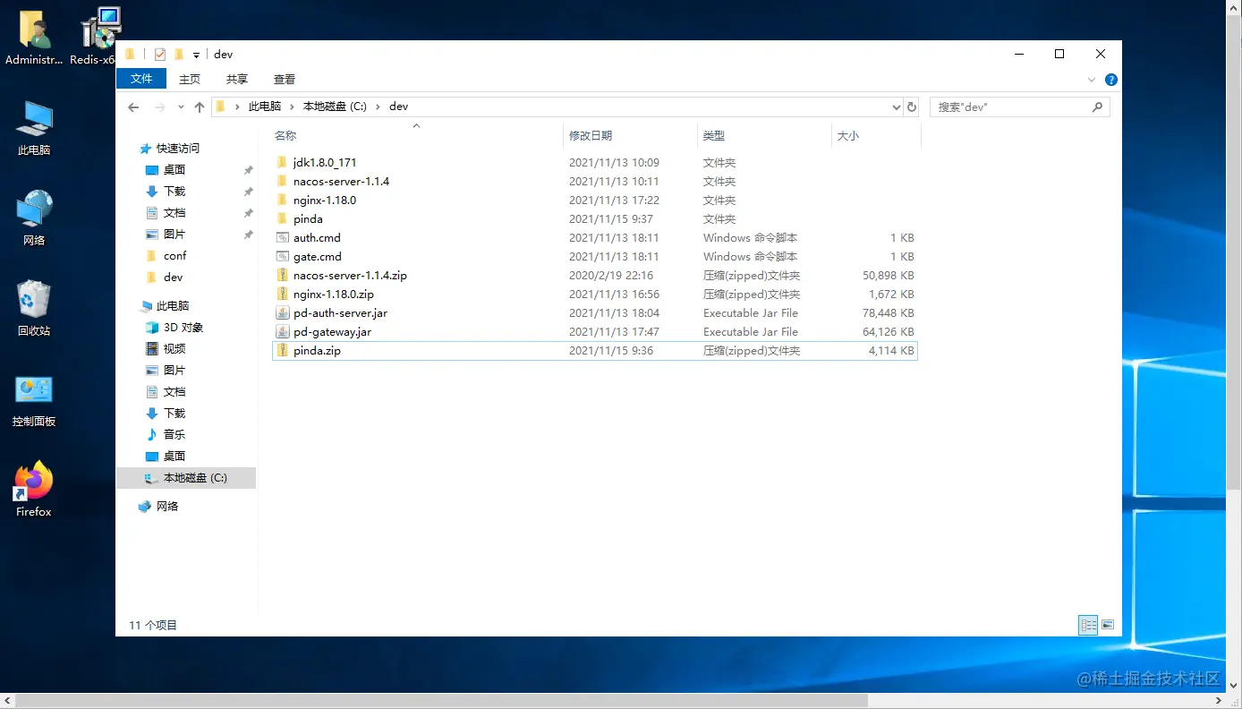Open conf folder in navigation pane
This screenshot has height=709, width=1242.
tap(175, 256)
